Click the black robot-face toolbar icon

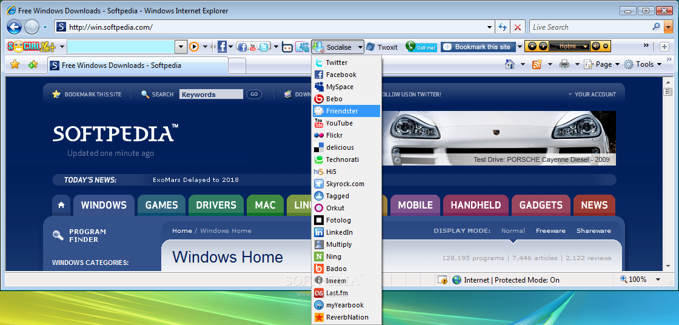287,47
